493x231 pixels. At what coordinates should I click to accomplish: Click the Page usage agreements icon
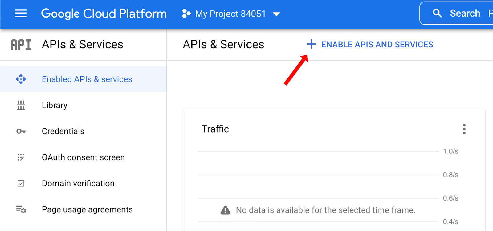tap(21, 209)
